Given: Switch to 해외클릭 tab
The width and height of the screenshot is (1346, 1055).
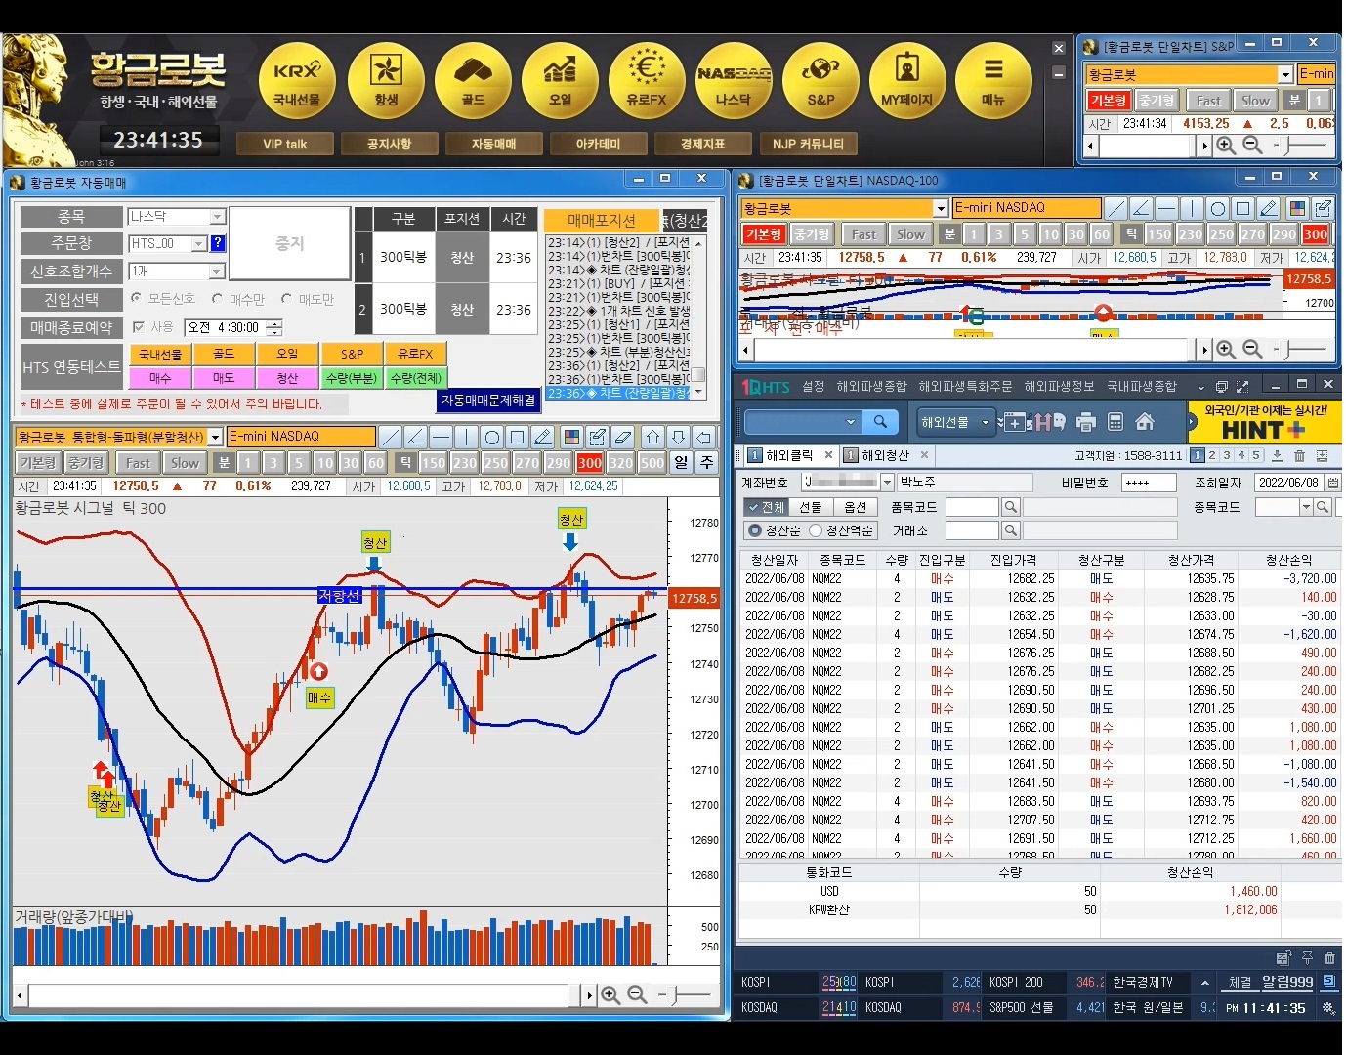Looking at the screenshot, I should click(789, 455).
